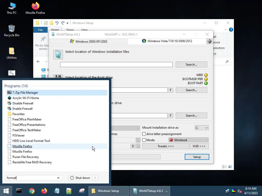Click the muted volume tray icon
This screenshot has height=196, width=262.
239,191
